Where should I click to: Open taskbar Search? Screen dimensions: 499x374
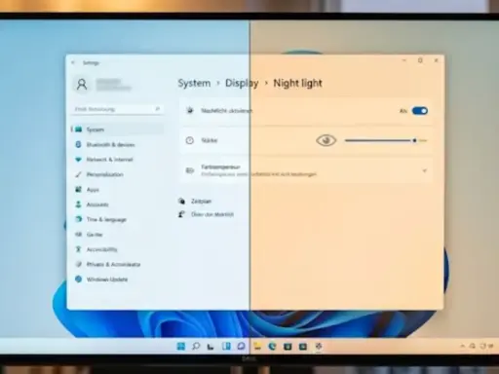[x=196, y=347]
